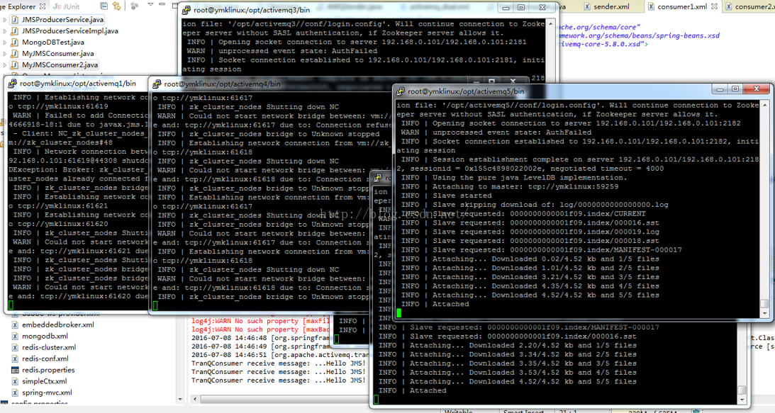
Task: Click scroll-down arrow in activemq5 terminal
Action: pos(764,313)
